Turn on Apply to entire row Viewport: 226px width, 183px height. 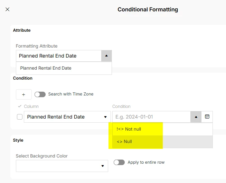point(119,162)
